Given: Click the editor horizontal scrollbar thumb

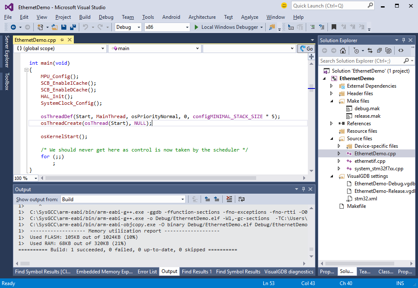Looking at the screenshot, I should click(151, 178).
